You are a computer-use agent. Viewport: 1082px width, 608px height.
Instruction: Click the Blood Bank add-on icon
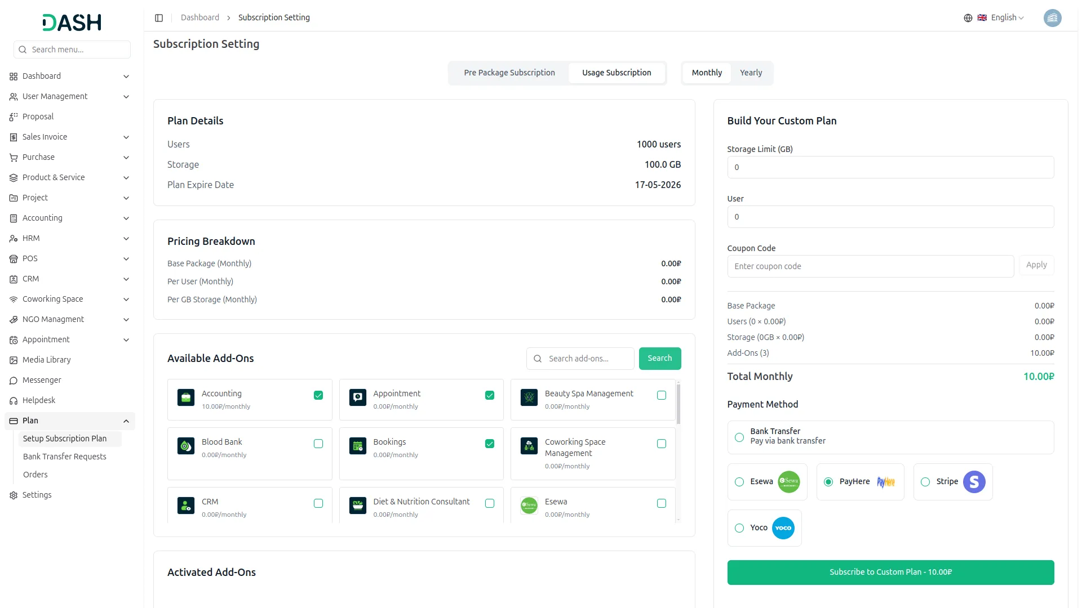pyautogui.click(x=186, y=446)
